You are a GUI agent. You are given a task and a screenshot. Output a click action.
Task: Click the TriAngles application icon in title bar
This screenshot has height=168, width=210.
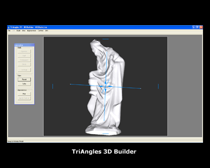[9, 27]
